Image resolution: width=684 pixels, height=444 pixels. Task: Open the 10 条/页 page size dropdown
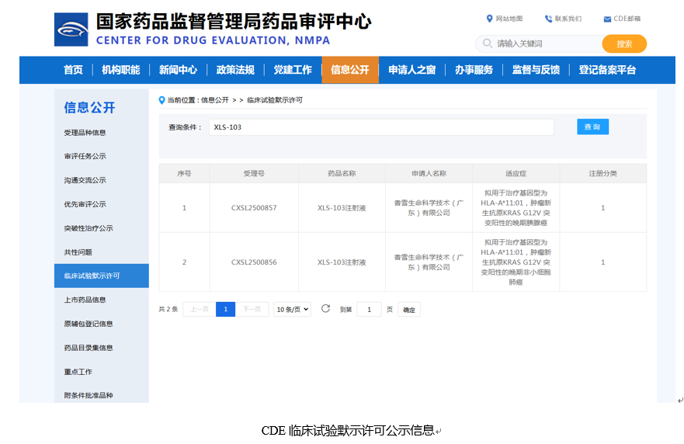[292, 309]
